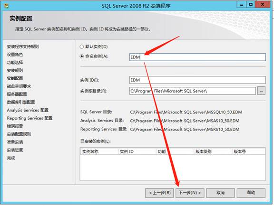Click the 帮助 help button

[251, 193]
